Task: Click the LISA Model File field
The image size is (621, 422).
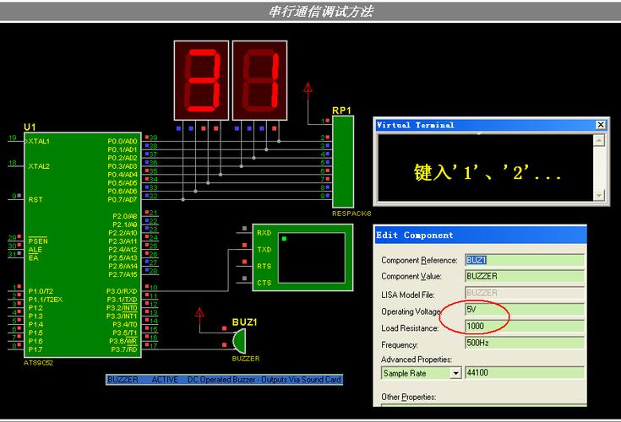Action: (x=525, y=293)
